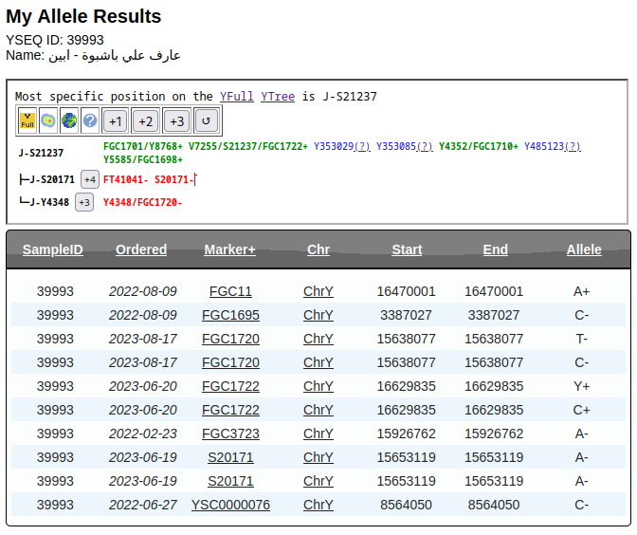Screen dimensions: 637x535
Task: Click end value 3387027 in FGC1695 row
Action: pos(494,315)
